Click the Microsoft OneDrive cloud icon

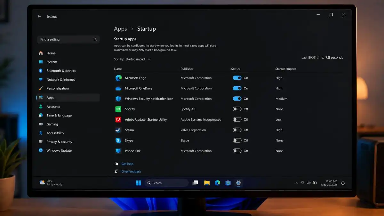pyautogui.click(x=118, y=88)
